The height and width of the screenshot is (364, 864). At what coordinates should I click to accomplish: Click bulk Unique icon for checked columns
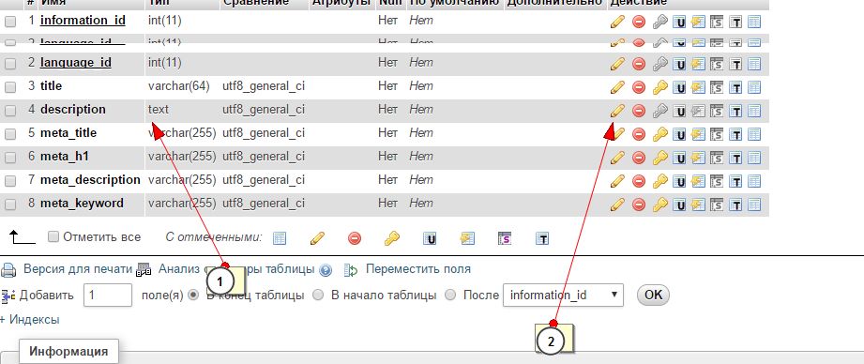pos(430,238)
